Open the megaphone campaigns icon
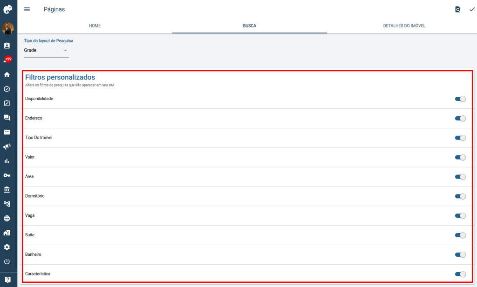Image resolution: width=477 pixels, height=287 pixels. click(x=7, y=147)
